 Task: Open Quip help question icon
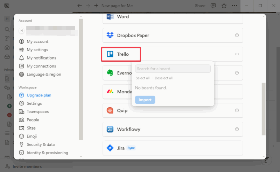pyautogui.click(x=237, y=110)
